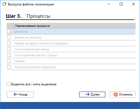Click the empty header cell above the checkboxes

tap(10, 26)
